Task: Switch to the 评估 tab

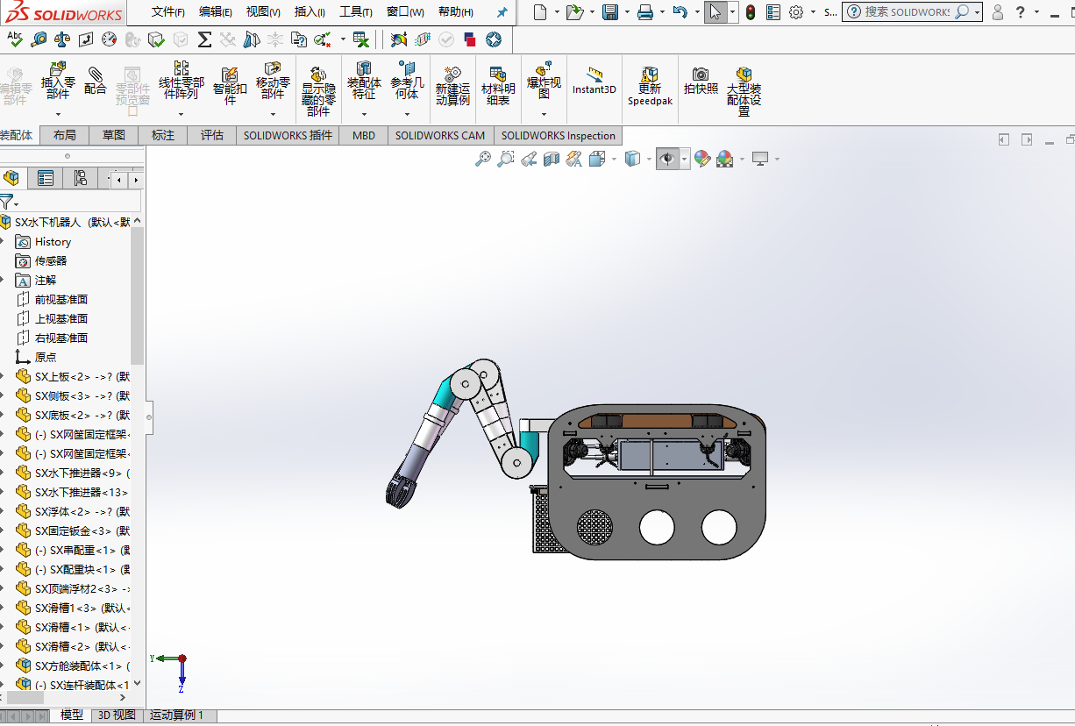Action: pyautogui.click(x=212, y=135)
